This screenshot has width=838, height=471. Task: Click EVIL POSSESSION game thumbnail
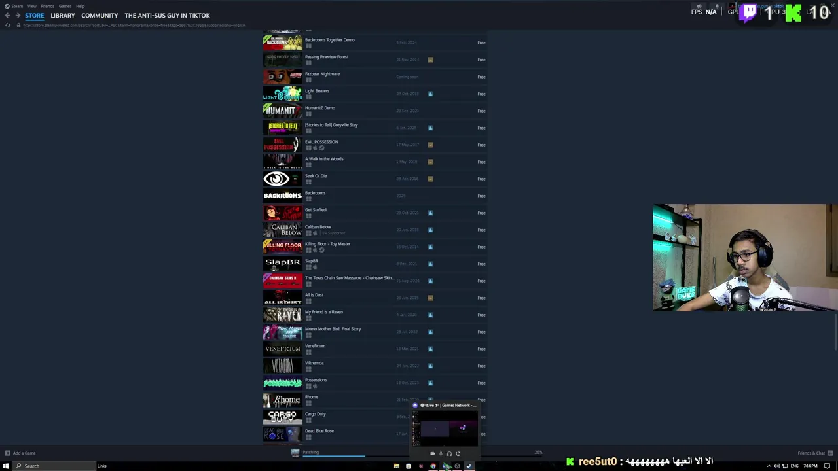(283, 145)
